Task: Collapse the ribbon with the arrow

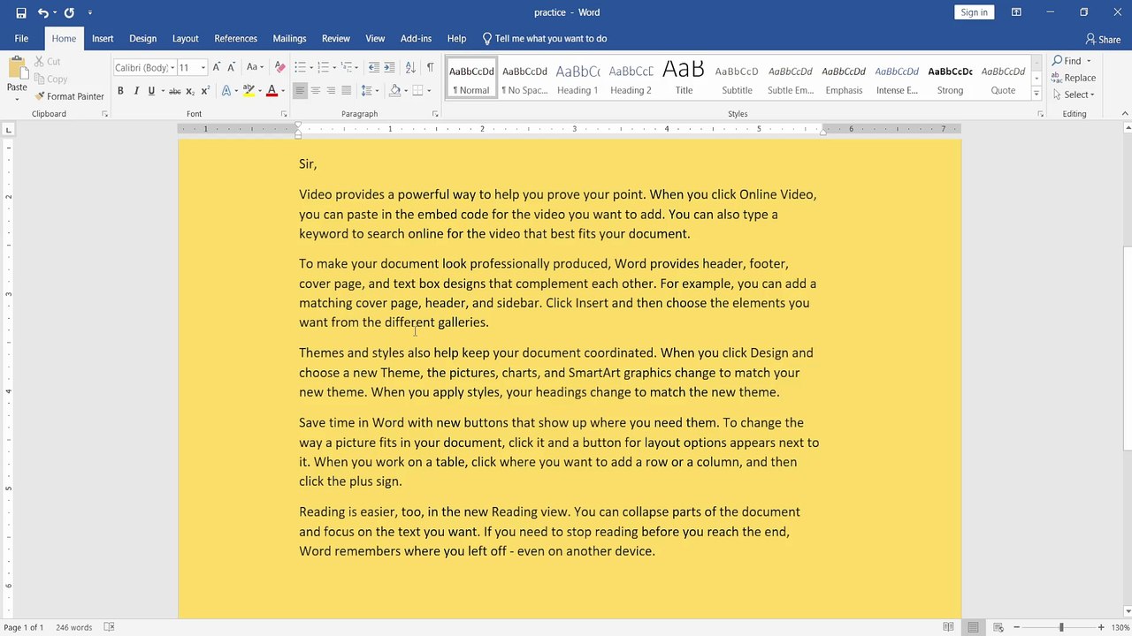Action: coord(1126,114)
